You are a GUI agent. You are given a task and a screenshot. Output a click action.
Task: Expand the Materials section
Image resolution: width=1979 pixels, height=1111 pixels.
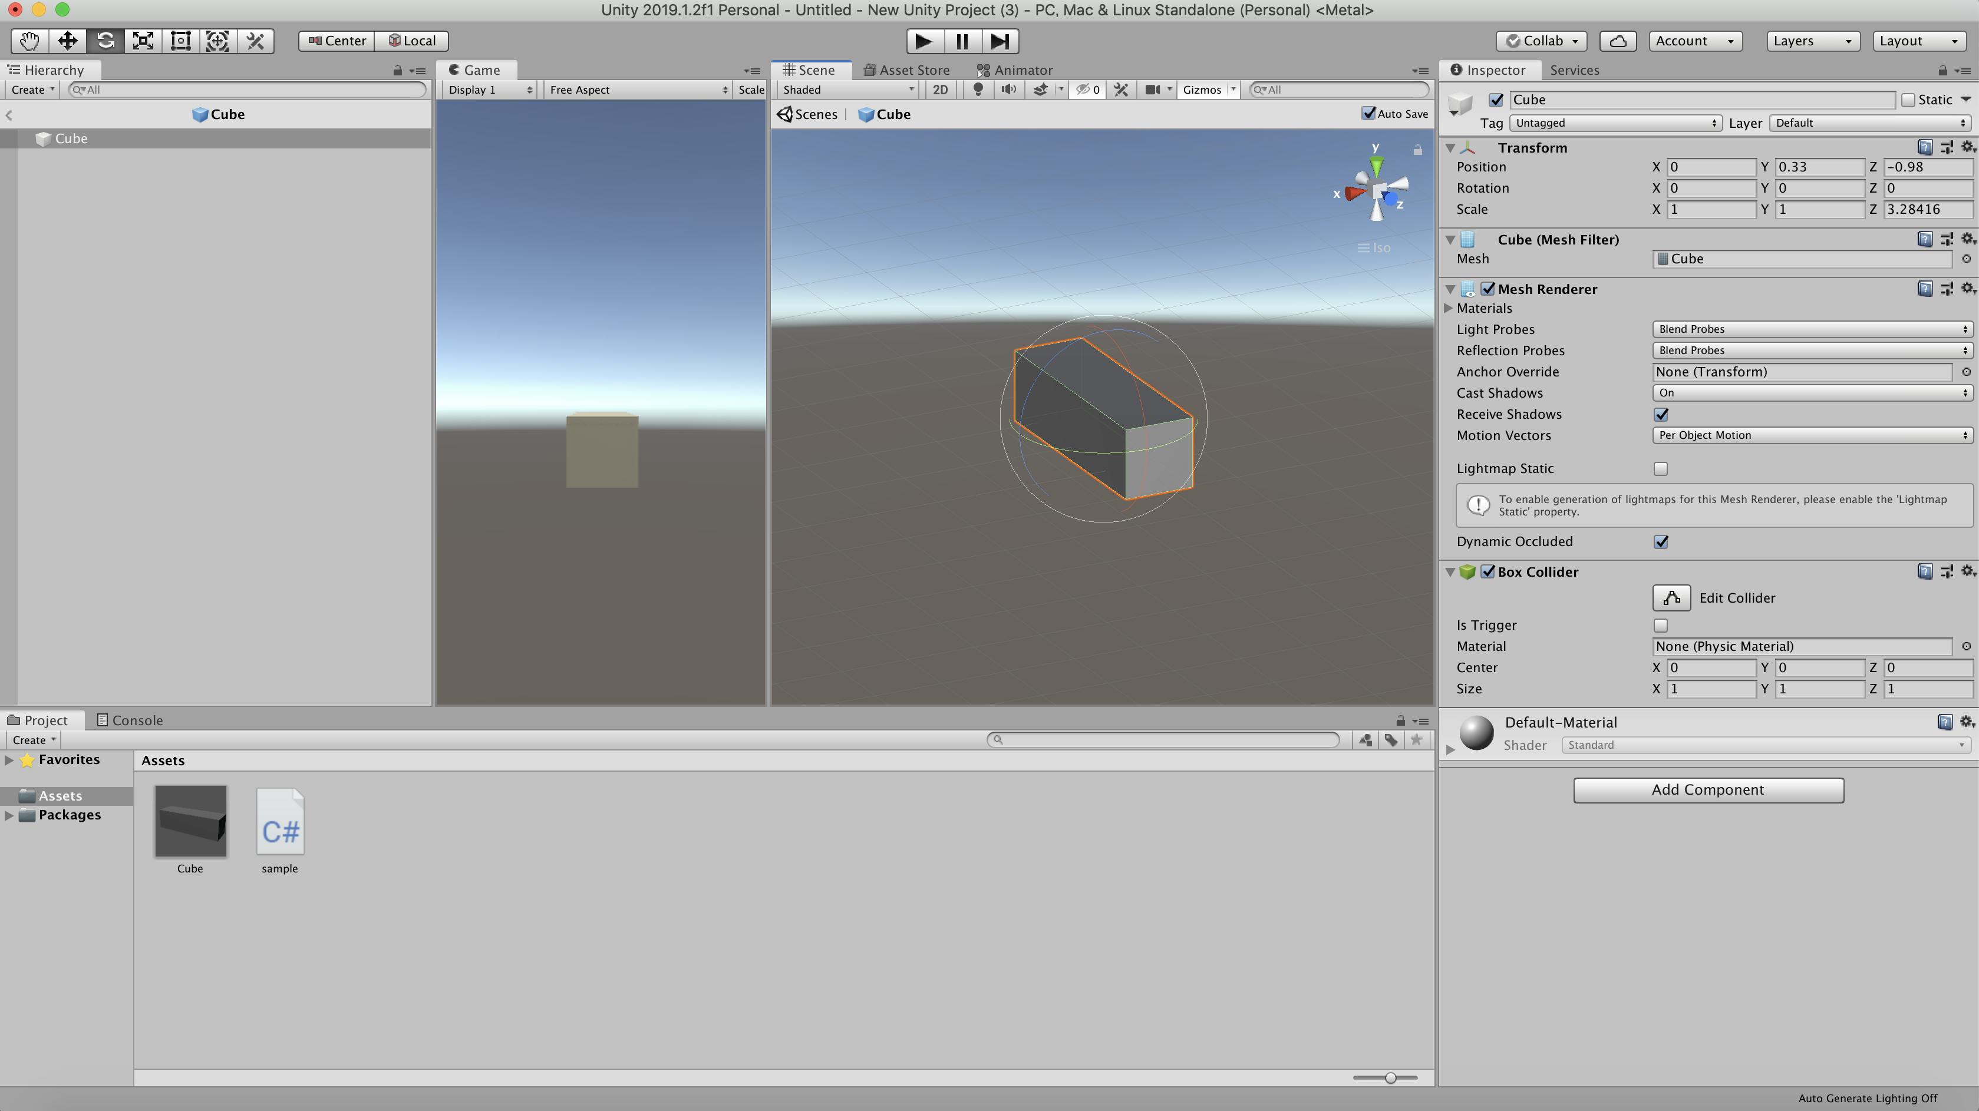(1449, 309)
